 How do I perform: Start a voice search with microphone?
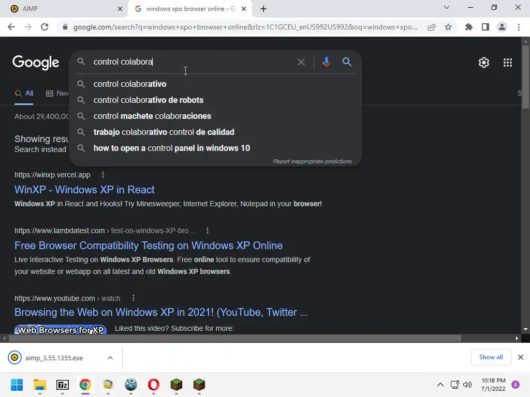326,62
